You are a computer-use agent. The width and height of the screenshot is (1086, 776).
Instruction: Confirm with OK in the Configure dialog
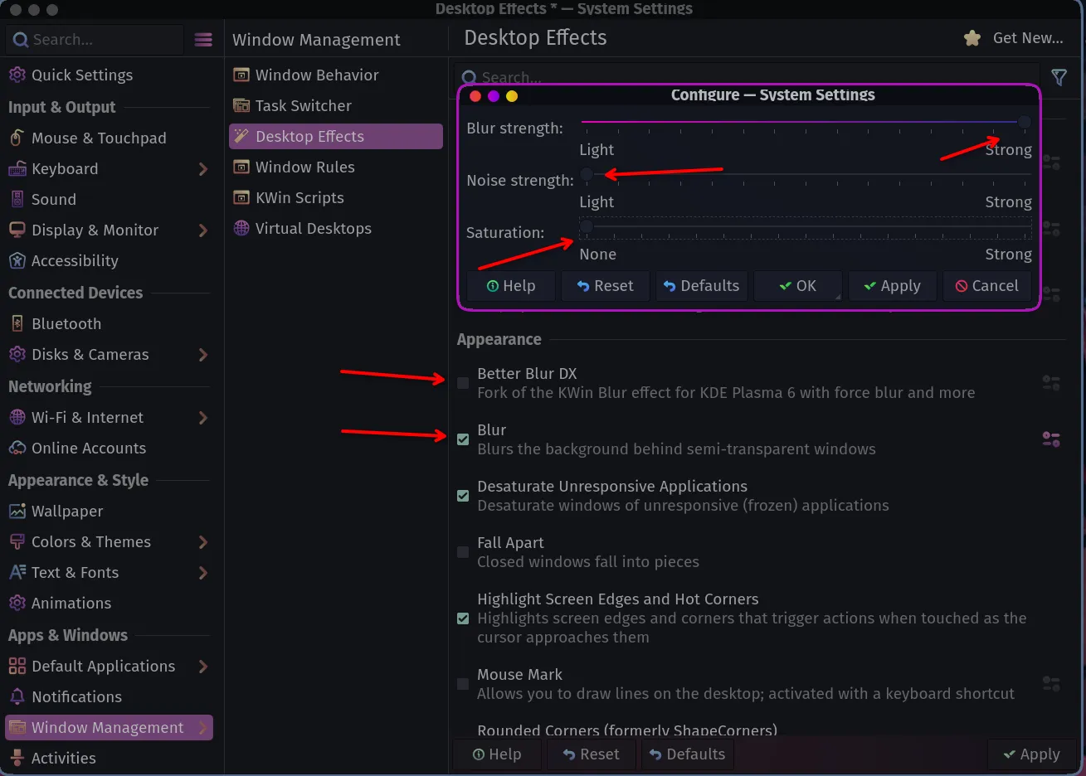(798, 286)
